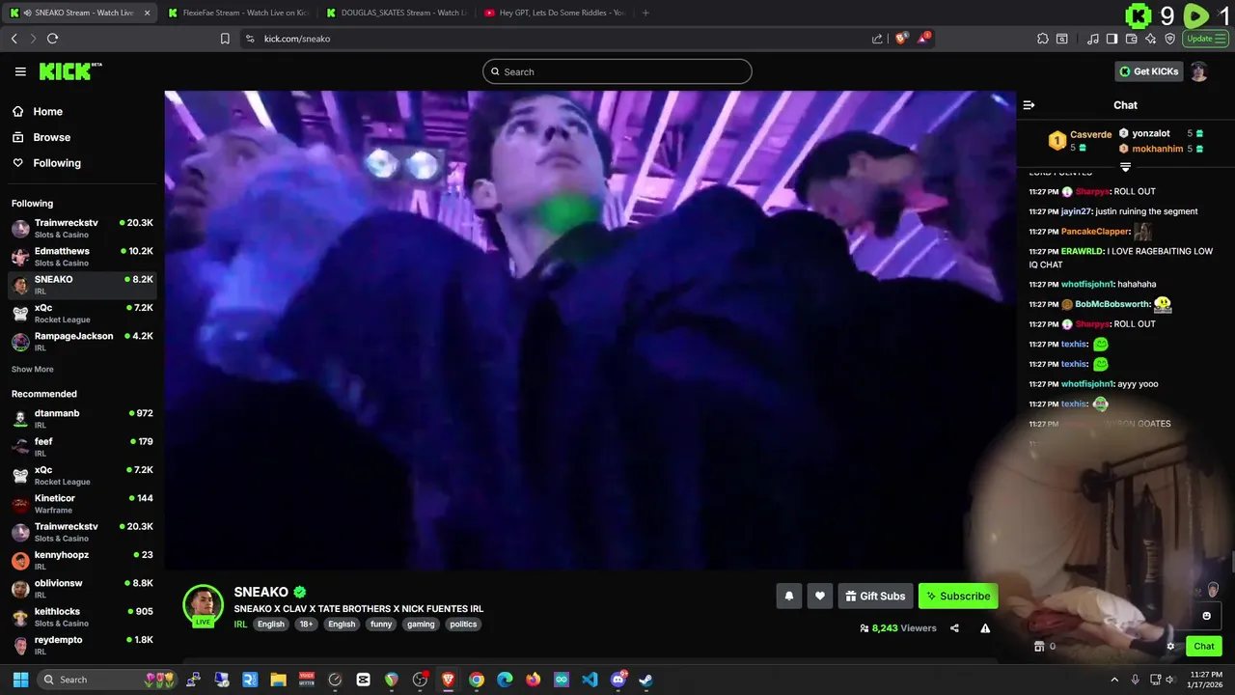This screenshot has width=1235, height=695.
Task: Expand the Following list with Show More
Action: (33, 370)
